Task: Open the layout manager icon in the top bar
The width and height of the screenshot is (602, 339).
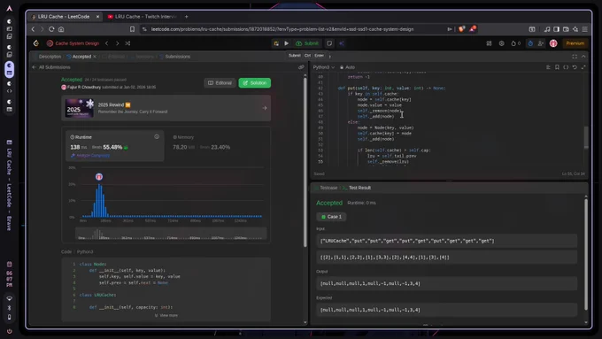Action: click(x=489, y=43)
